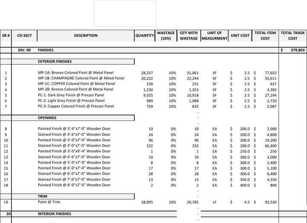
Task: Select quantity with wastage 22,244
Action: point(193,78)
